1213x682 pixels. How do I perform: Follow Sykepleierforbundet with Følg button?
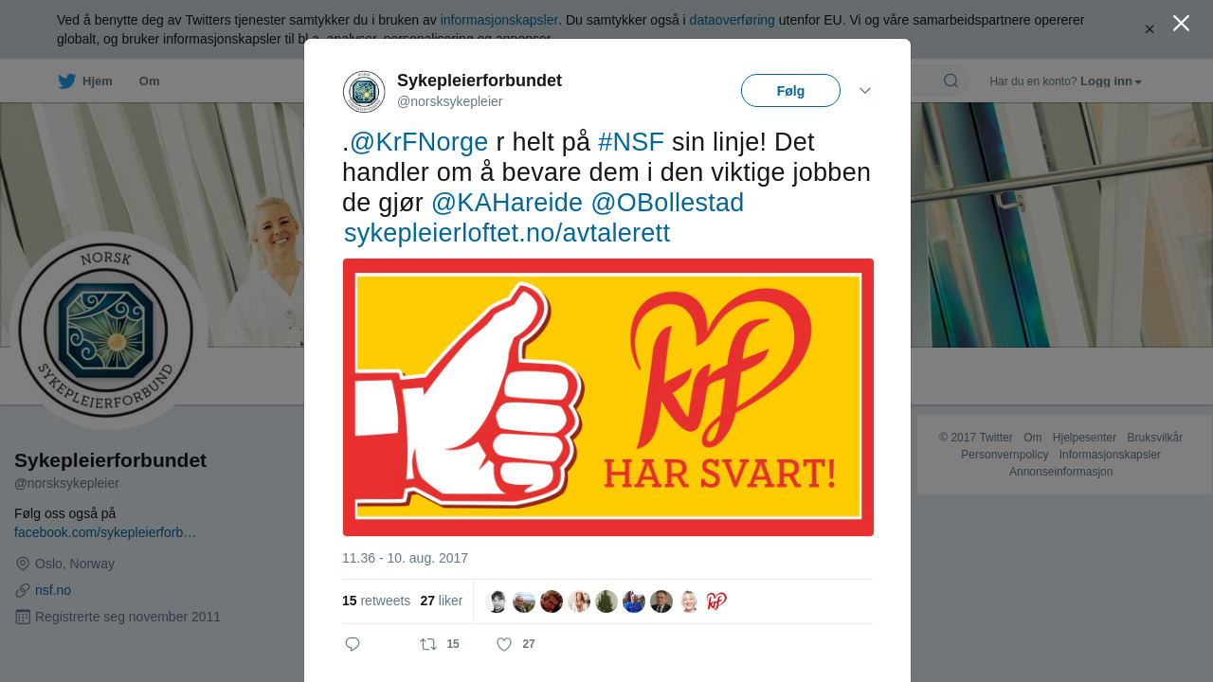coord(790,91)
